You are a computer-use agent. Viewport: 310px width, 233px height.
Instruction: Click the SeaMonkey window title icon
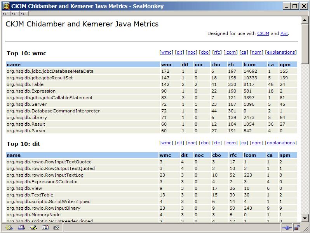click(x=6, y=6)
